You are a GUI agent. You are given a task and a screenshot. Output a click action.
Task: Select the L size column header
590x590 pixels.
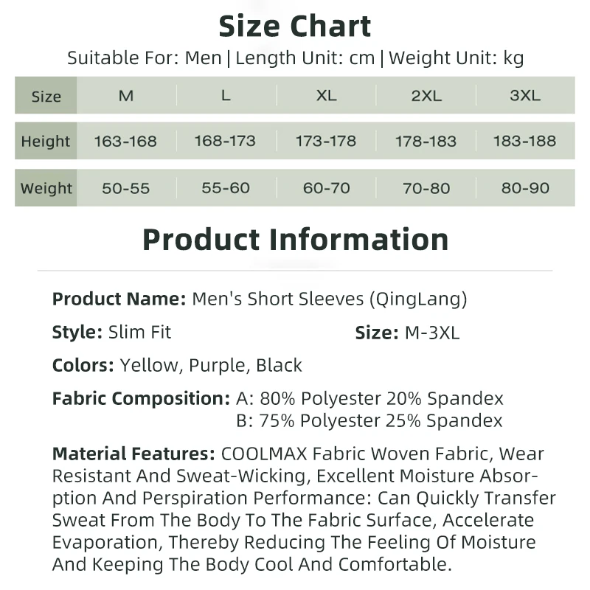(x=226, y=96)
